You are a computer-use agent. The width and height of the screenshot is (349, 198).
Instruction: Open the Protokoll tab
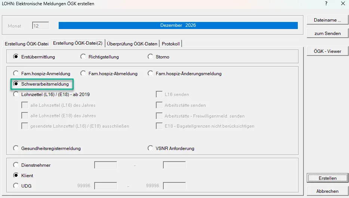coord(171,44)
